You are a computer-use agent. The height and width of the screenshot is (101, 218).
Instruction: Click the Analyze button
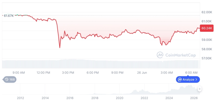pyautogui.click(x=188, y=79)
